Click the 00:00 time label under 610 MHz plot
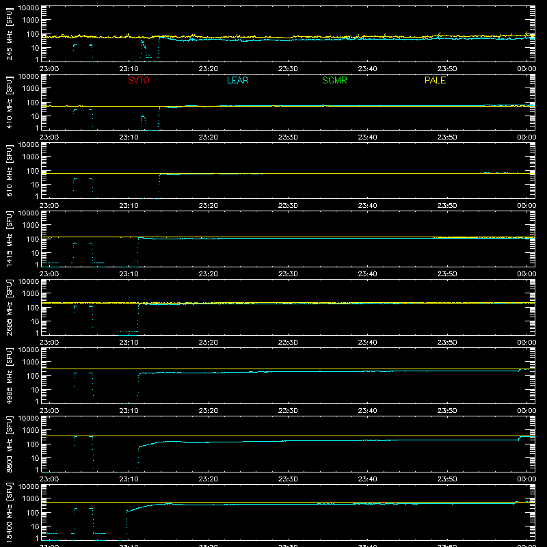Screen dimensions: 547x547 526,206
